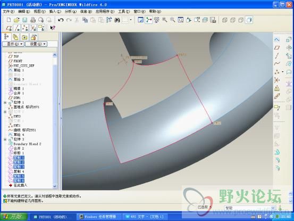Find with the binoculars icon
294x221 pixels.
click(117, 20)
